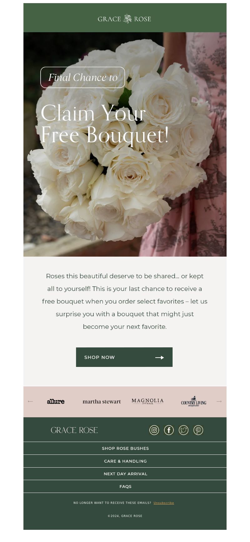Screen dimensions: 250x542
Task: Click the Country Living magazine logo
Action: (x=193, y=401)
